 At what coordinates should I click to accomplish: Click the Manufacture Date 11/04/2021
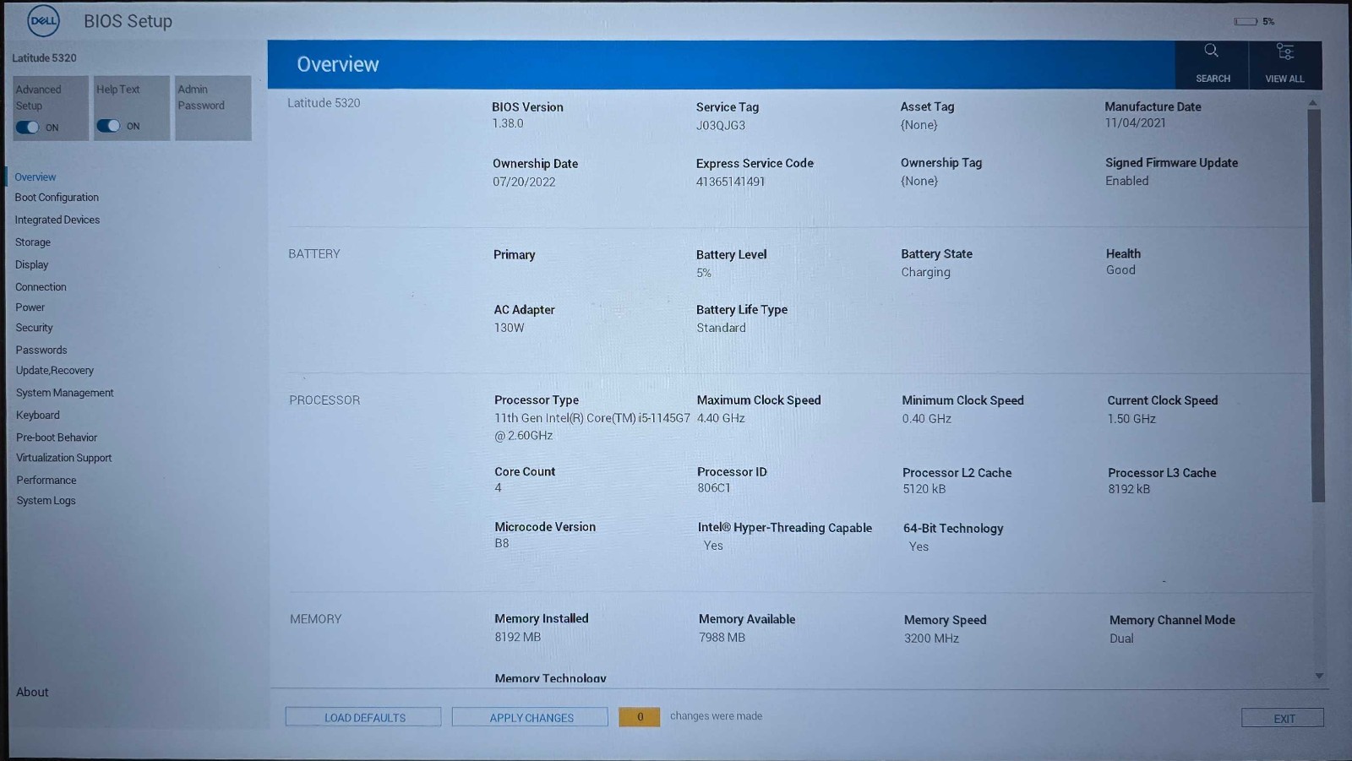pyautogui.click(x=1136, y=122)
